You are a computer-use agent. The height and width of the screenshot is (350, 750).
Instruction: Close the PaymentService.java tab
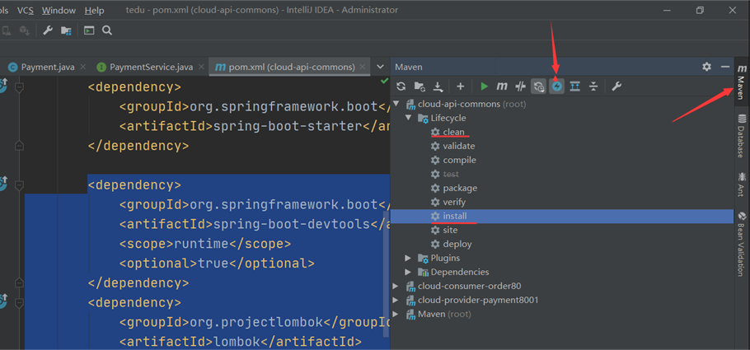pyautogui.click(x=201, y=67)
